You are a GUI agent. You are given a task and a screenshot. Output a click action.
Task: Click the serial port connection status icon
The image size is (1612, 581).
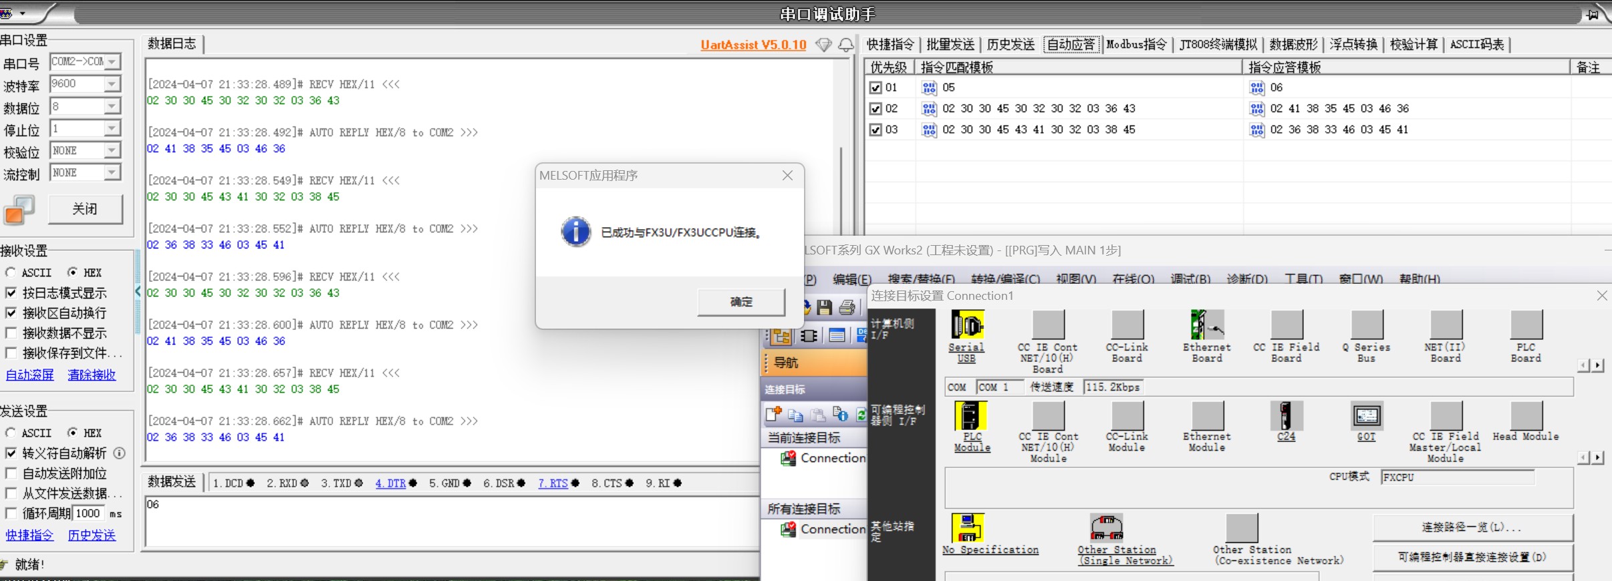pos(19,210)
